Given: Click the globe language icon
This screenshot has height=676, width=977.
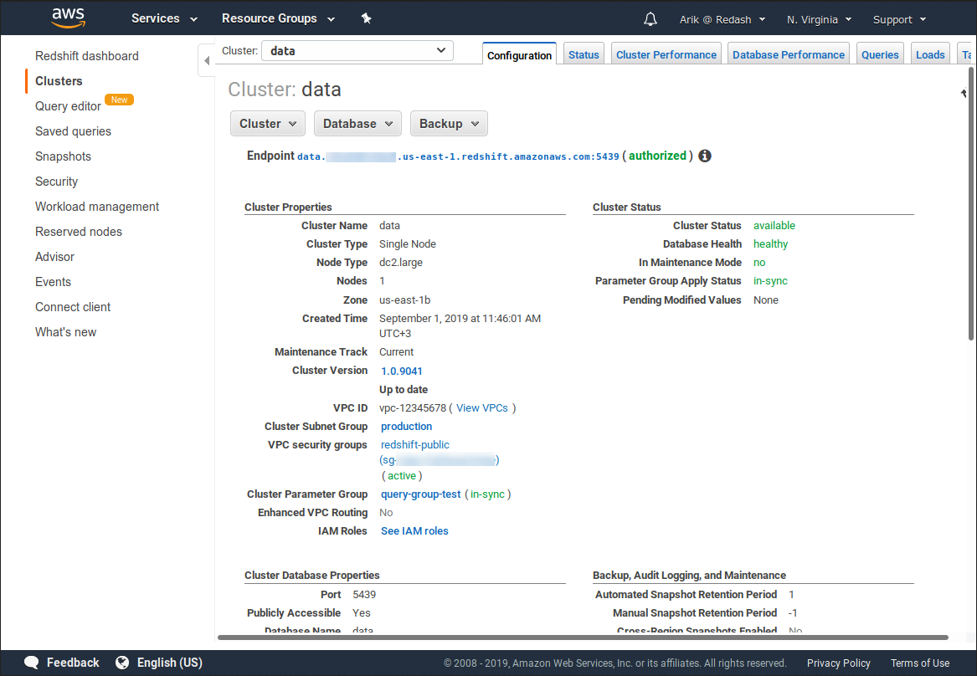Looking at the screenshot, I should coord(122,663).
